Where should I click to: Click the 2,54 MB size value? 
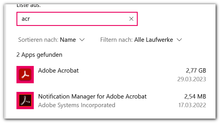(195, 96)
